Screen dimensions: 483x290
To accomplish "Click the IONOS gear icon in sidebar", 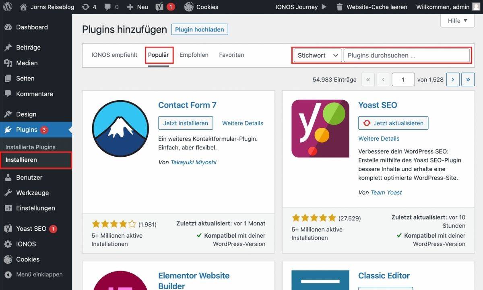I will (x=8, y=244).
